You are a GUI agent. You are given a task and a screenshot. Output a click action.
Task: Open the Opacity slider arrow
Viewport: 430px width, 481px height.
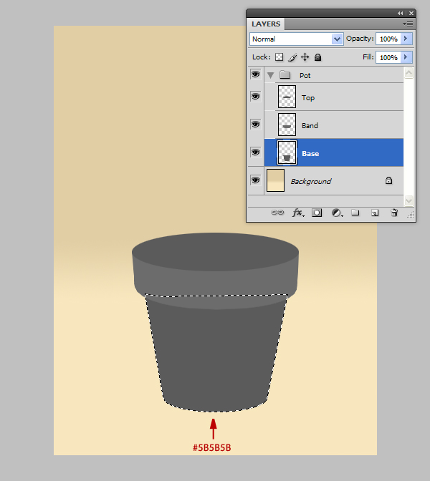[x=406, y=39]
